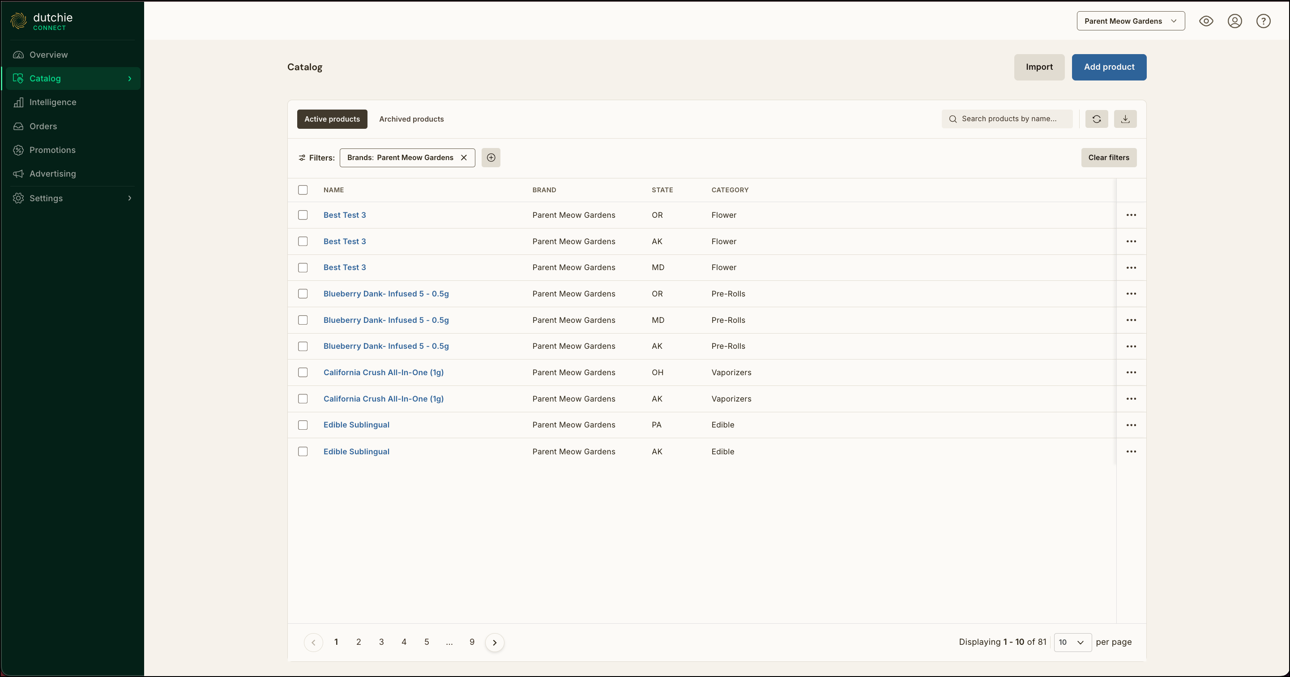This screenshot has height=677, width=1290.
Task: Check the Best Test 3 AK row checkbox
Action: click(x=303, y=241)
